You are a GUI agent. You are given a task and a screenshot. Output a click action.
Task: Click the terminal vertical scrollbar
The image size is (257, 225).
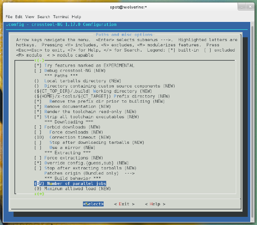point(252,121)
